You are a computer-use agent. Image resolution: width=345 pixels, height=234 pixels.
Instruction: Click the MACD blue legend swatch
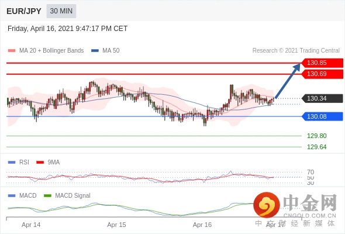click(12, 195)
